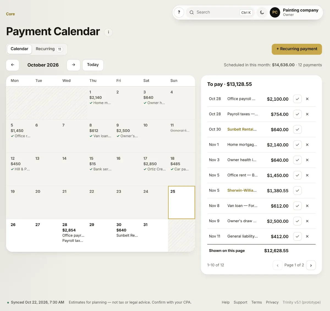Viewport: 330px width, 311px height.
Task: Open Owner health entry on October 3
Action: coord(154,103)
